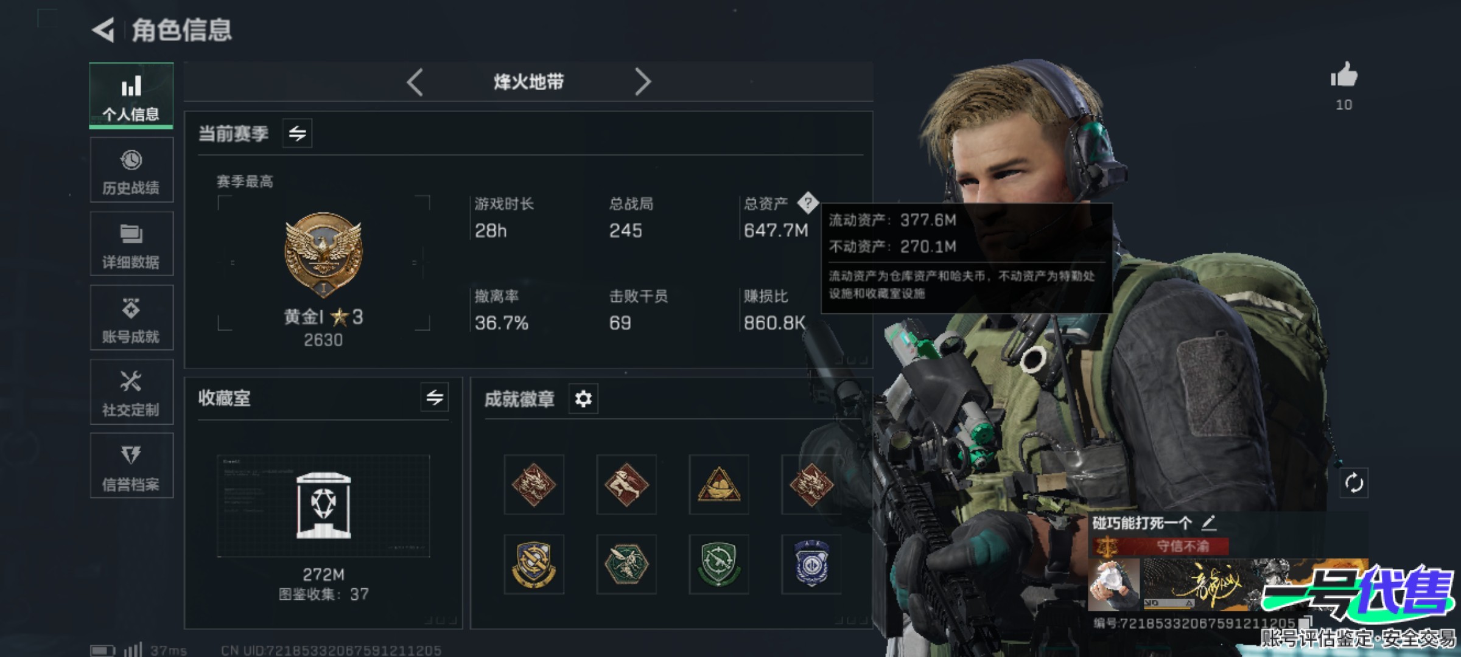Switch to previous mode with left chevron

coord(415,82)
